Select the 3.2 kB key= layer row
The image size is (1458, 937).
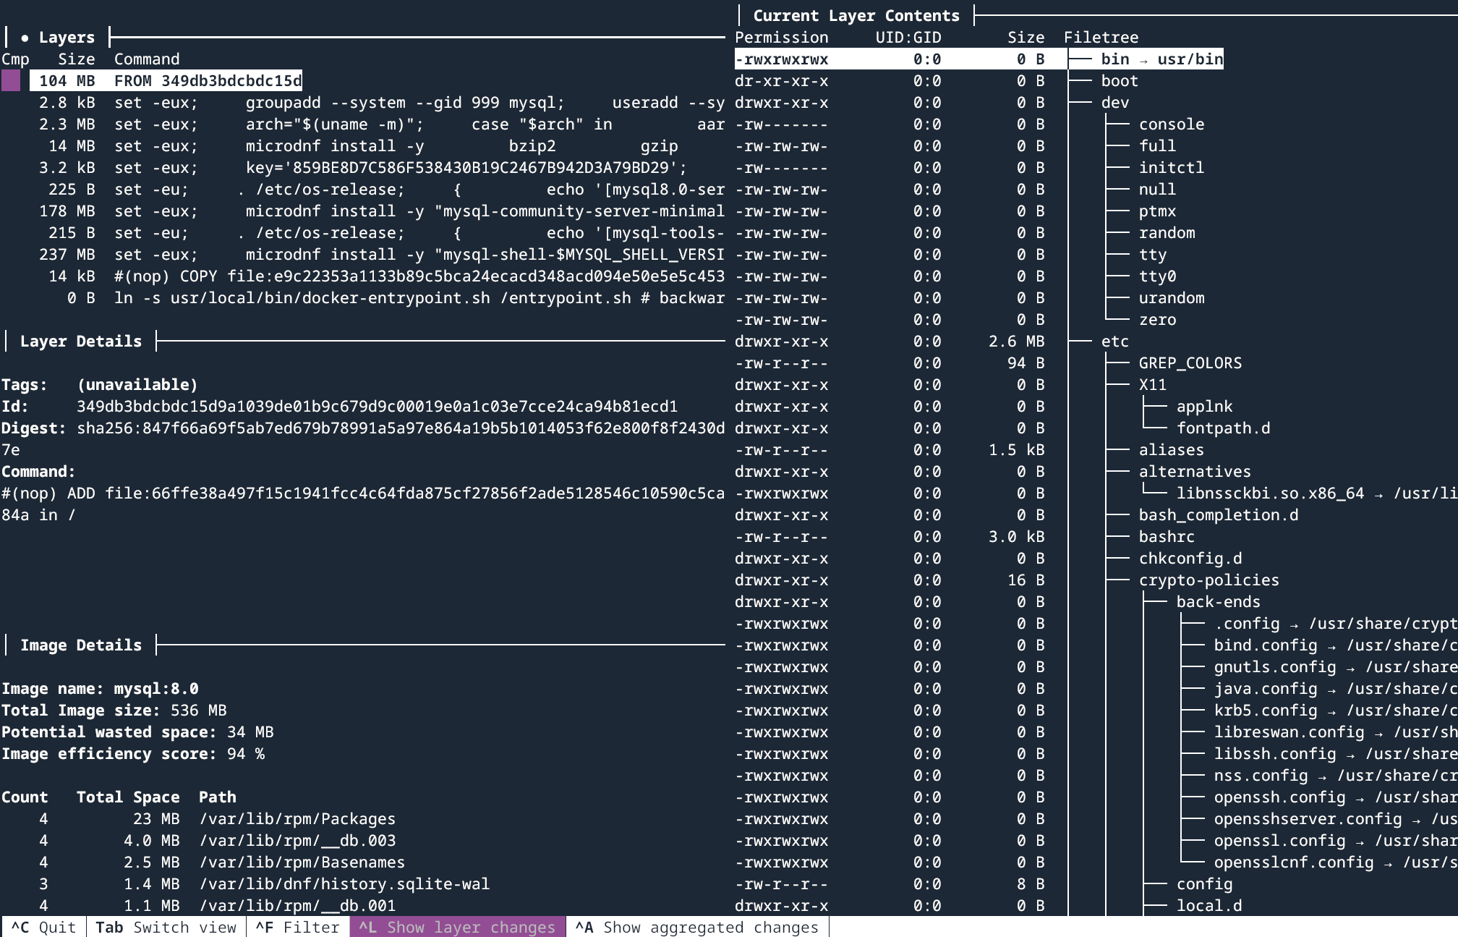click(363, 168)
